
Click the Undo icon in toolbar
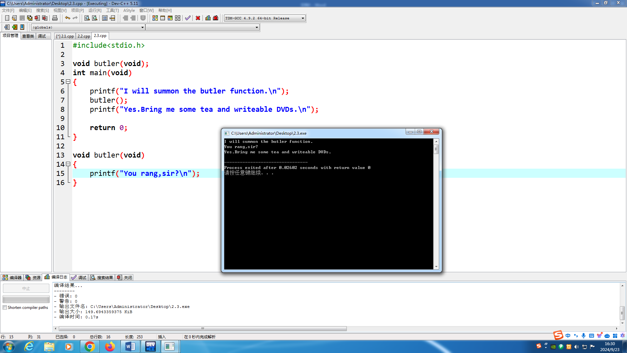coord(68,18)
